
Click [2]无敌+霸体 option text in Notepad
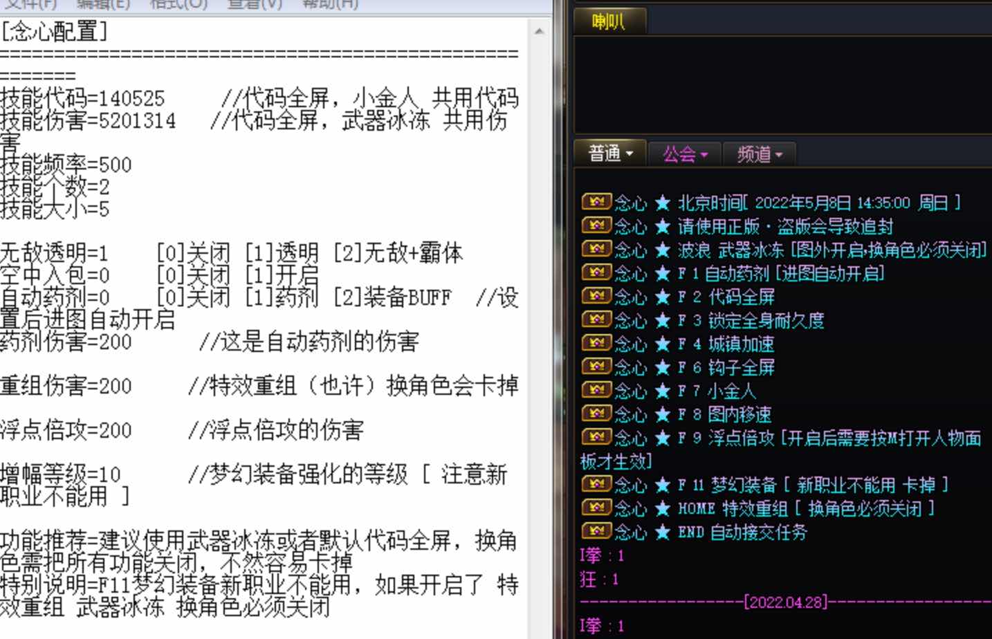coord(398,253)
